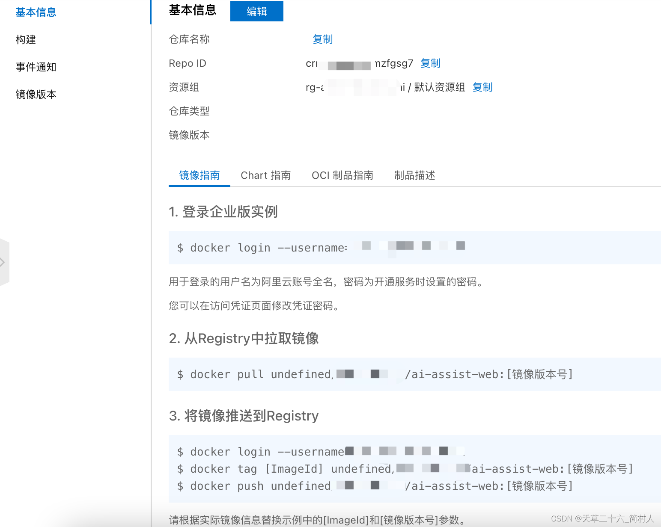This screenshot has width=661, height=527.
Task: Click the heading 3. 将镜像推送到Registry
Action: point(244,416)
